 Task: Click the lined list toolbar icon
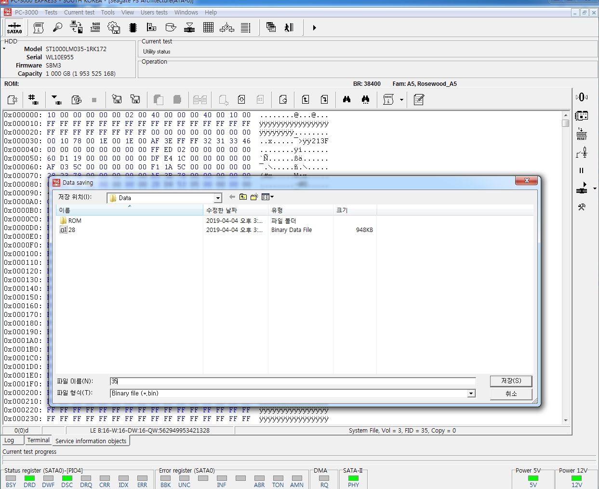[x=246, y=27]
